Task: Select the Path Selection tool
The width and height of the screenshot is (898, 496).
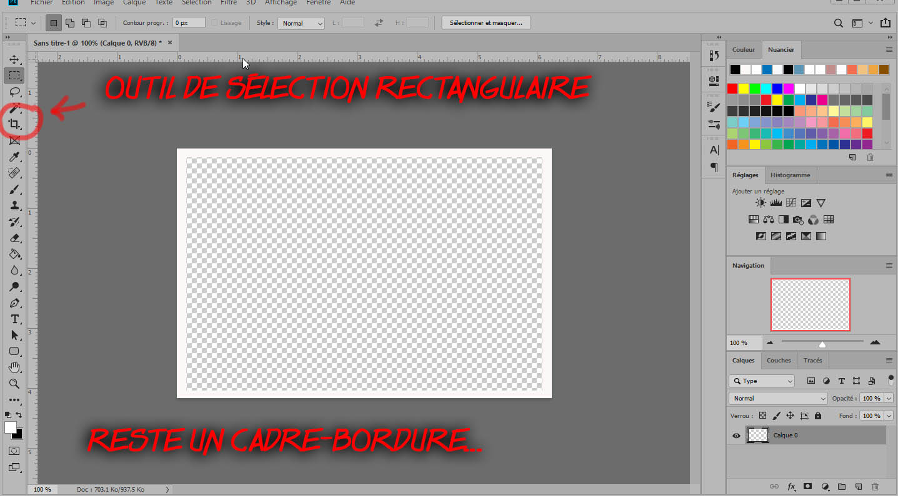Action: [14, 336]
